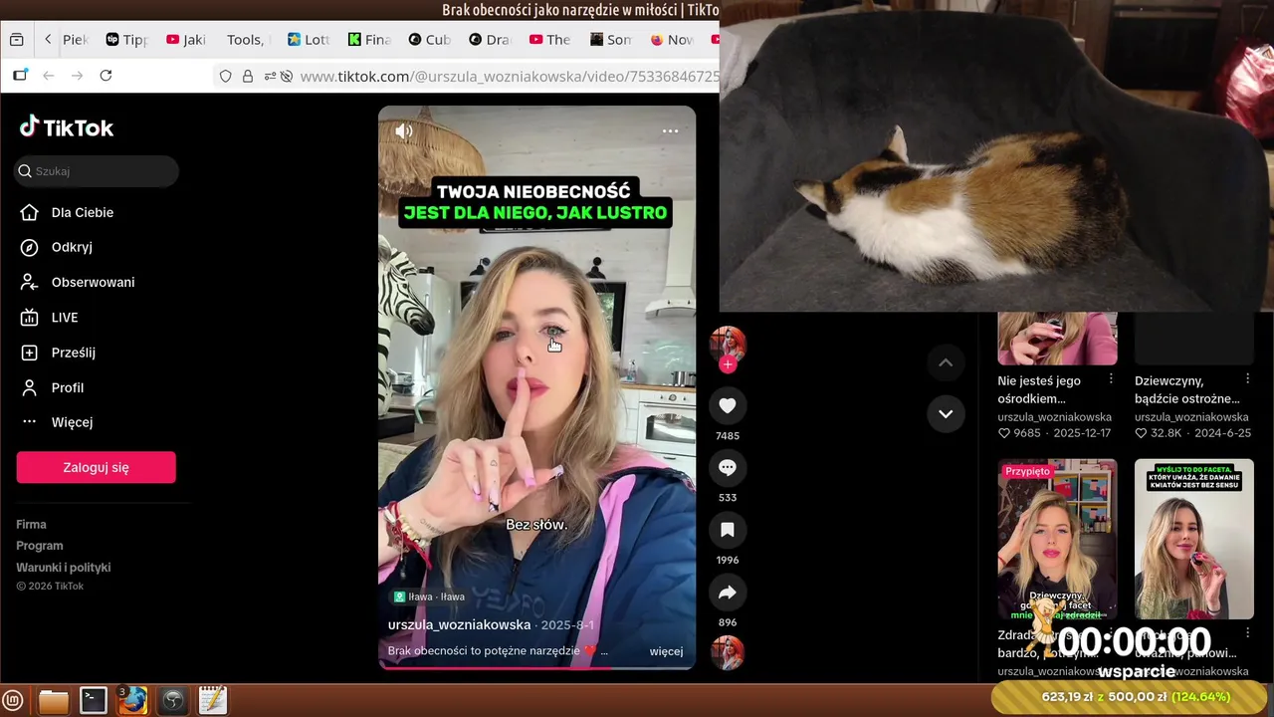
Task: Open 'Warunki i polityki' link
Action: click(64, 568)
